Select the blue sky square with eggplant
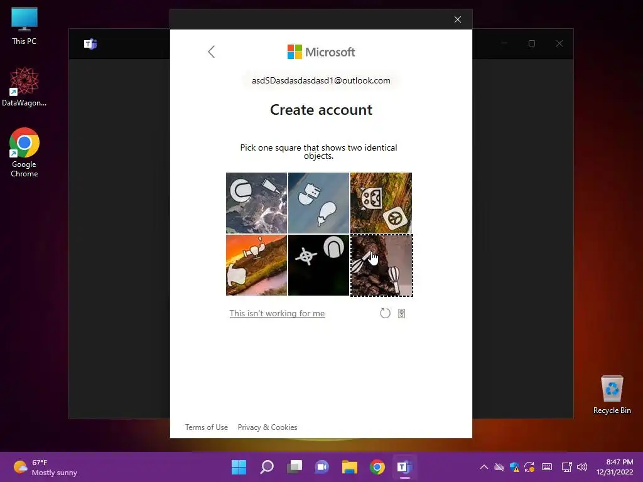 pos(318,203)
